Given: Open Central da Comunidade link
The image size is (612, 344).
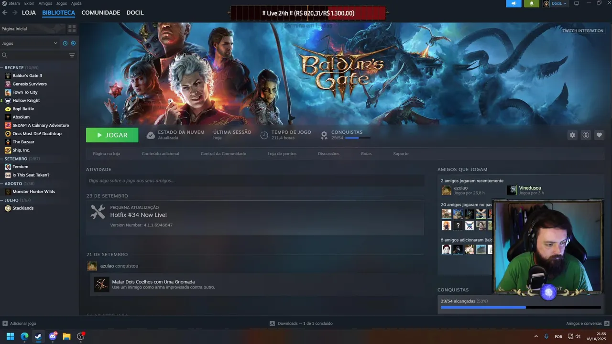Looking at the screenshot, I should pyautogui.click(x=223, y=154).
